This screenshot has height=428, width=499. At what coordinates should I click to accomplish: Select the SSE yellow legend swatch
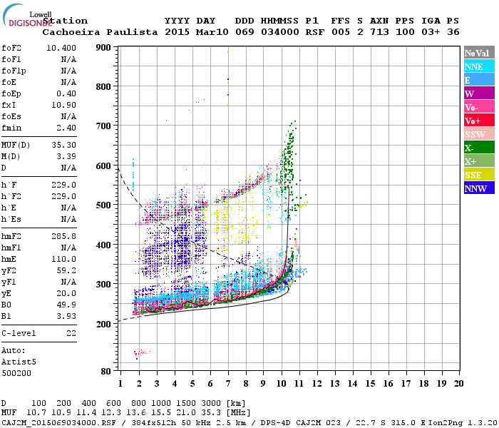(x=479, y=175)
